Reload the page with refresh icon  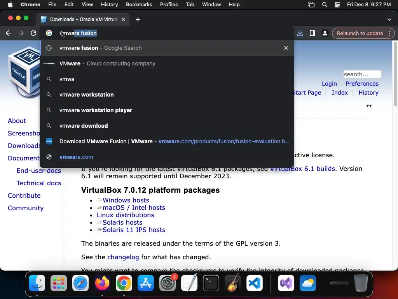click(33, 33)
